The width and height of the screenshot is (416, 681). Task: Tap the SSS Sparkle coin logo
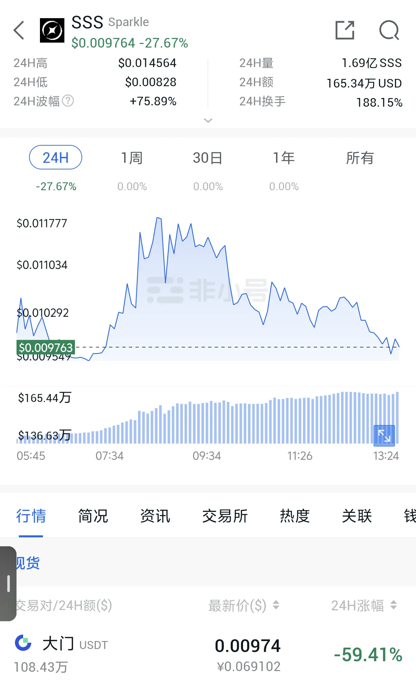52,30
